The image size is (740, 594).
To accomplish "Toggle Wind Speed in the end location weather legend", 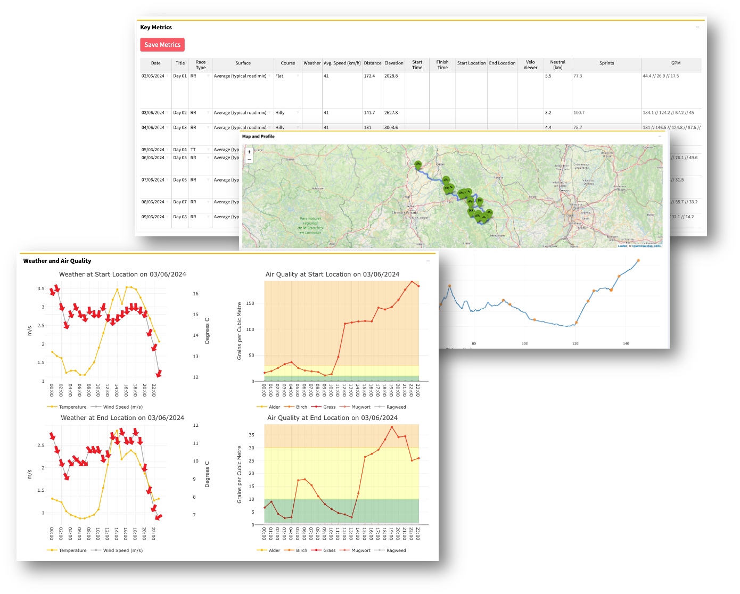I will (x=124, y=550).
